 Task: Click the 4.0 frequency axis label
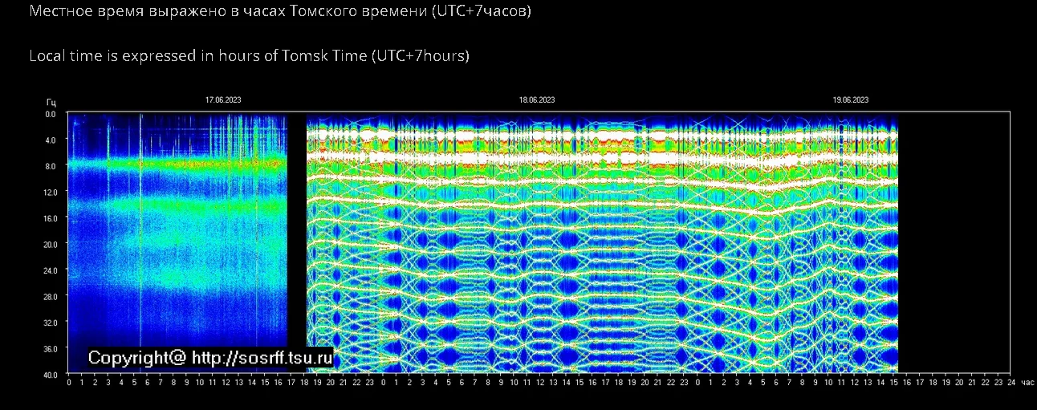pyautogui.click(x=50, y=140)
